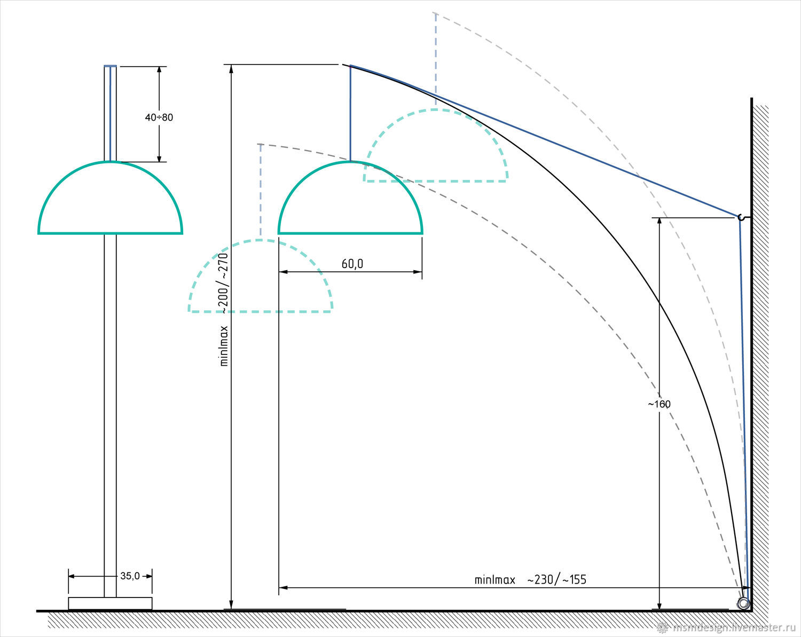The width and height of the screenshot is (801, 637).
Task: Click the 40÷80 dimension label
Action: tap(159, 117)
